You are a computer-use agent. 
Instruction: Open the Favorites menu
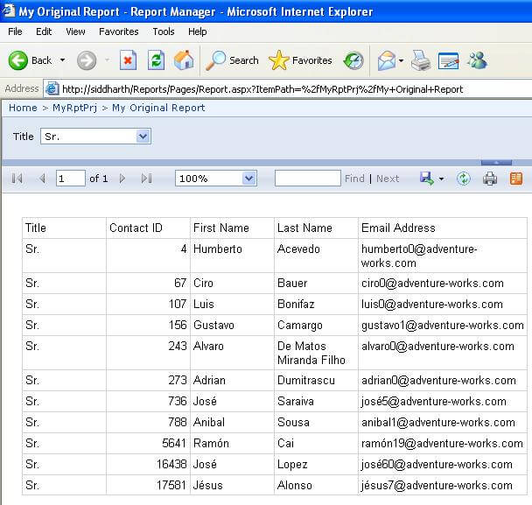[119, 32]
